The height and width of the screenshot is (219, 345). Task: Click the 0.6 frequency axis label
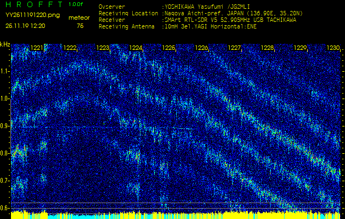point(5,208)
